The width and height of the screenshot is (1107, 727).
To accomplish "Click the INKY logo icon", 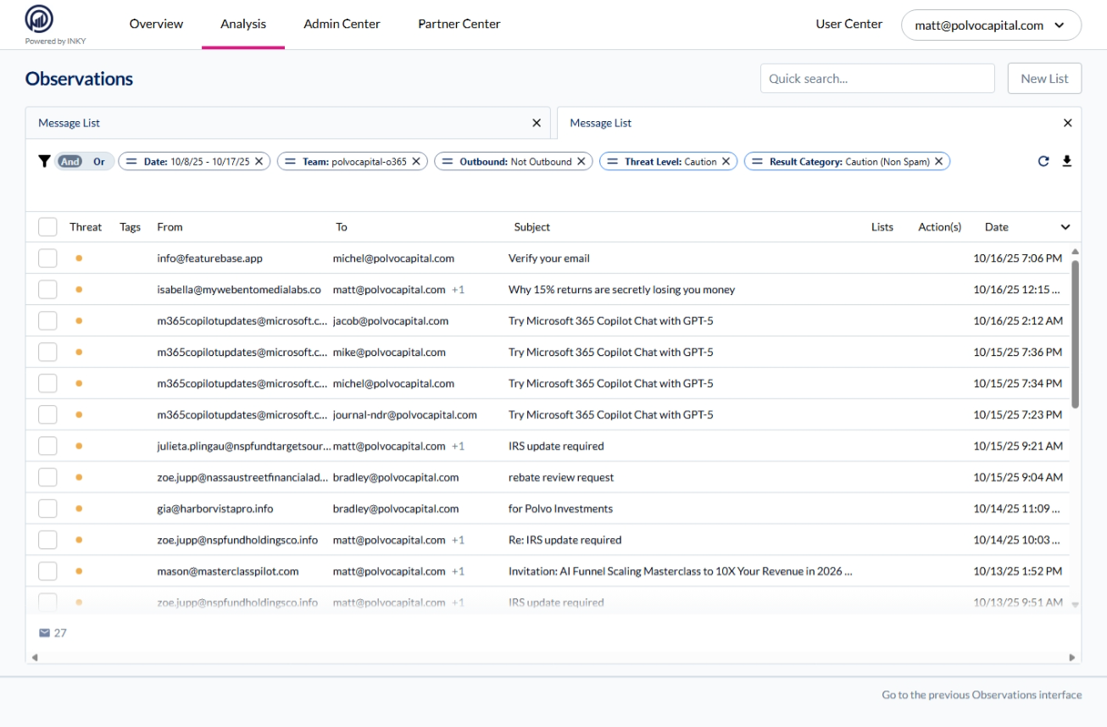I will coord(39,20).
